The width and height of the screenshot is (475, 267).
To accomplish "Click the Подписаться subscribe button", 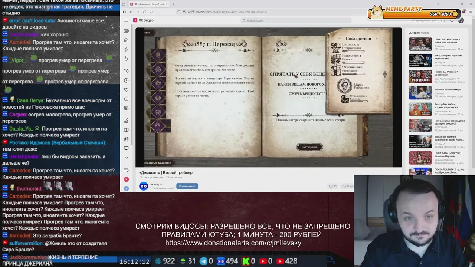I will coord(187,186).
